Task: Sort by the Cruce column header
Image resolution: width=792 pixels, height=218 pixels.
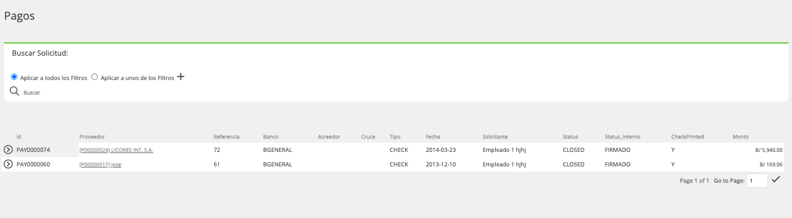Action: point(368,137)
